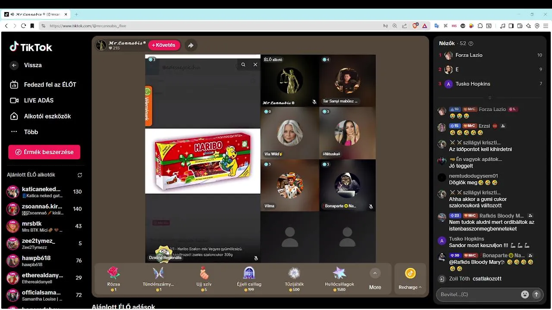
Task: Click browser forward button
Action: pyautogui.click(x=15, y=26)
